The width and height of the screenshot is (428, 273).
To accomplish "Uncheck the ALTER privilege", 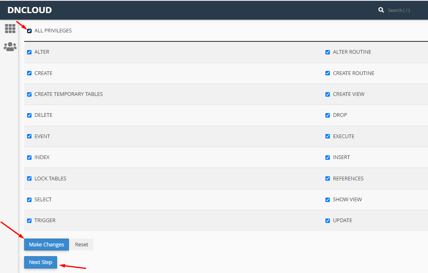I will tap(29, 52).
